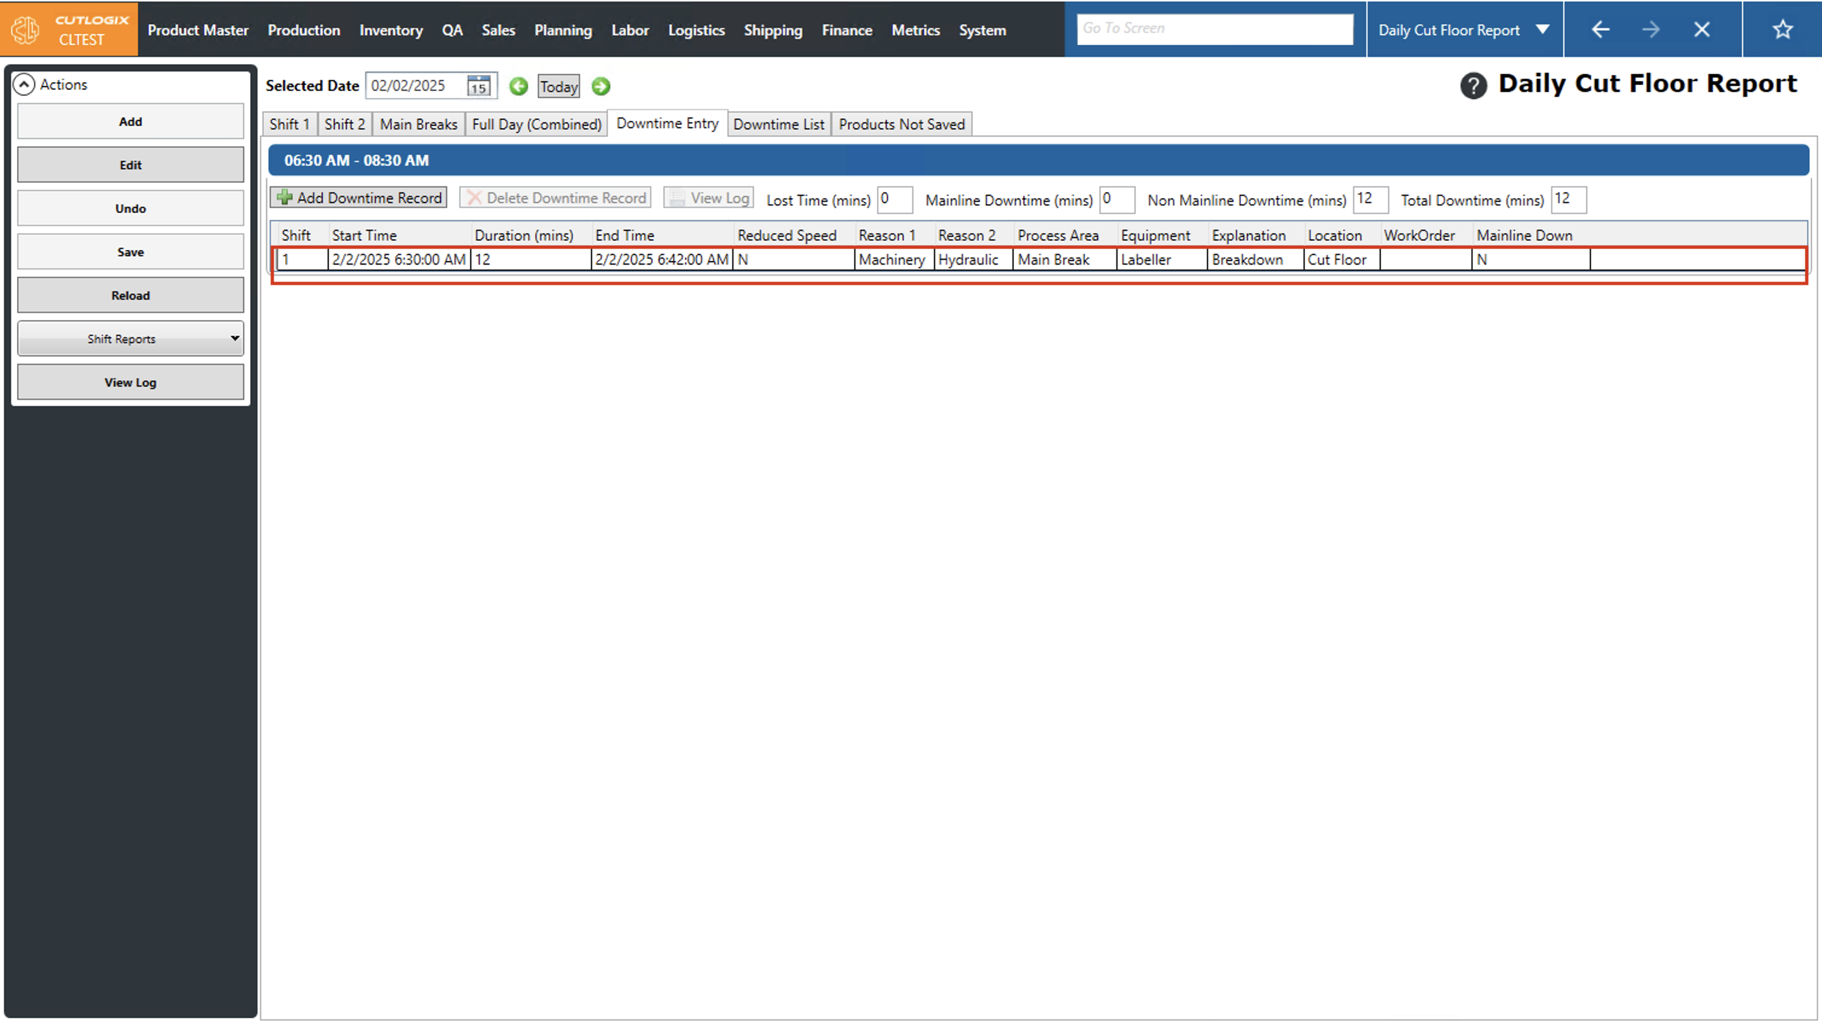Open the Production menu
This screenshot has height=1022, width=1822.
[x=303, y=30]
